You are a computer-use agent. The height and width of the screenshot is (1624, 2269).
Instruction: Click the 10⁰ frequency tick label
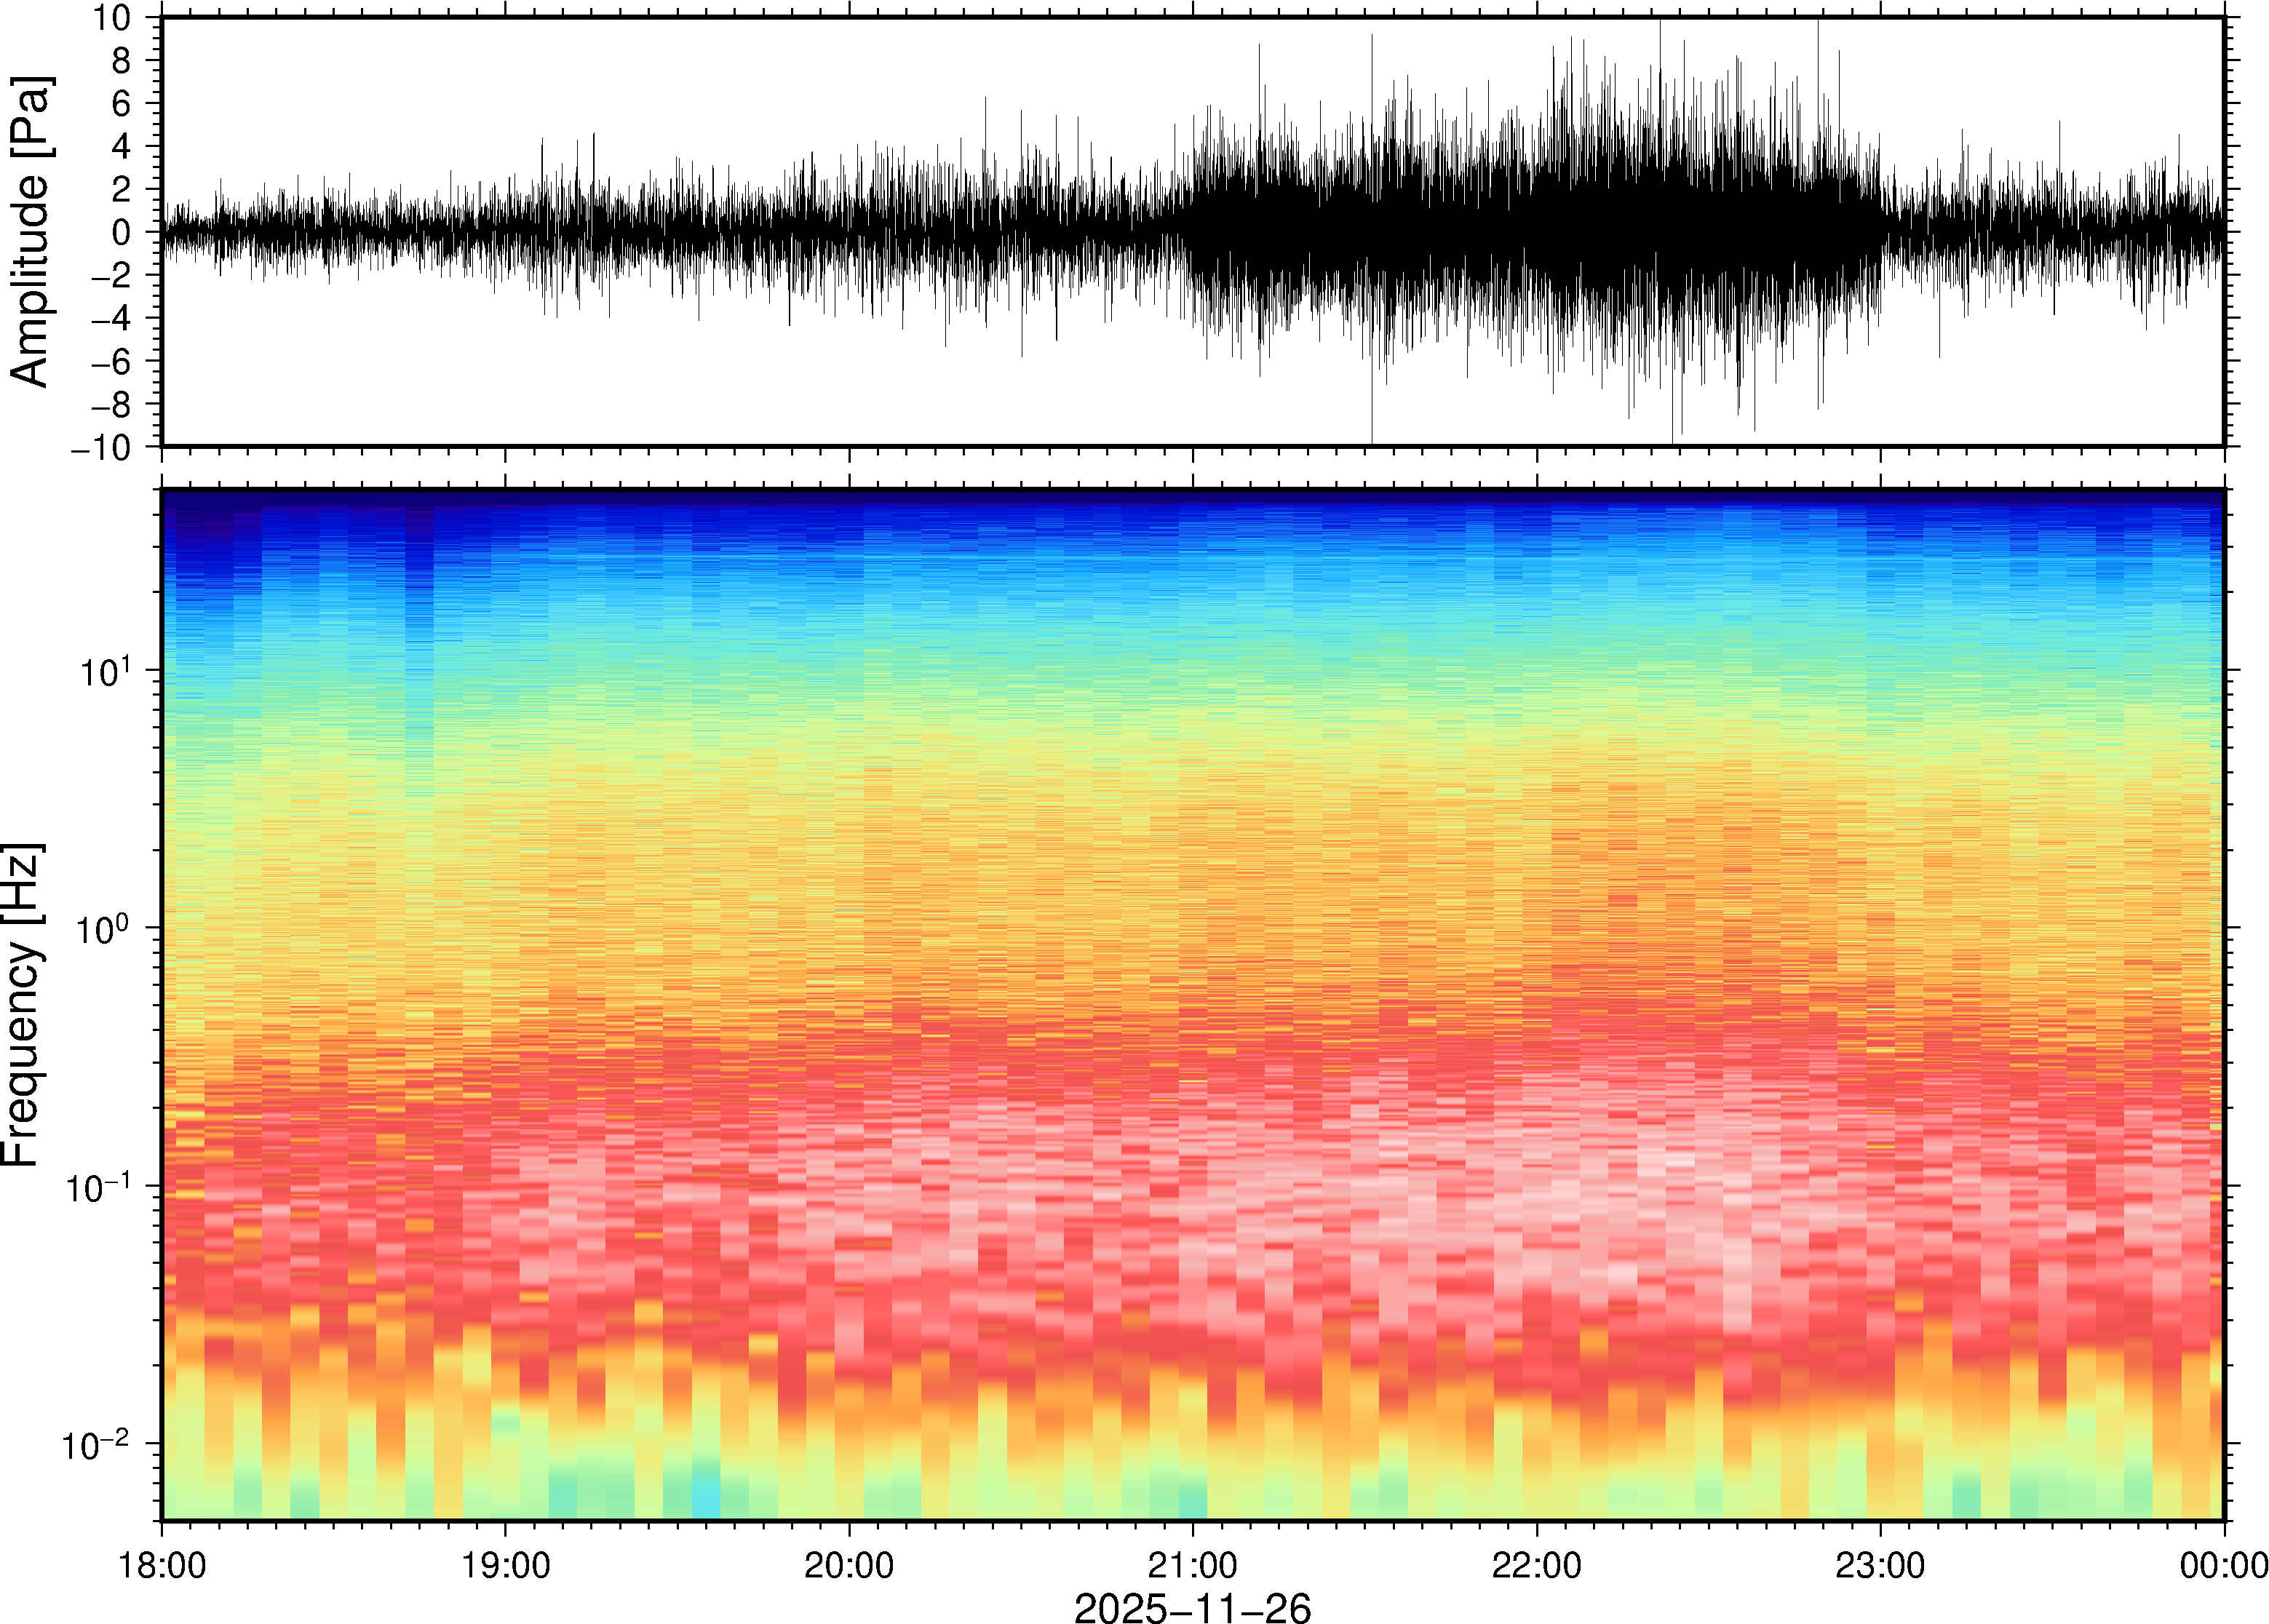point(104,929)
